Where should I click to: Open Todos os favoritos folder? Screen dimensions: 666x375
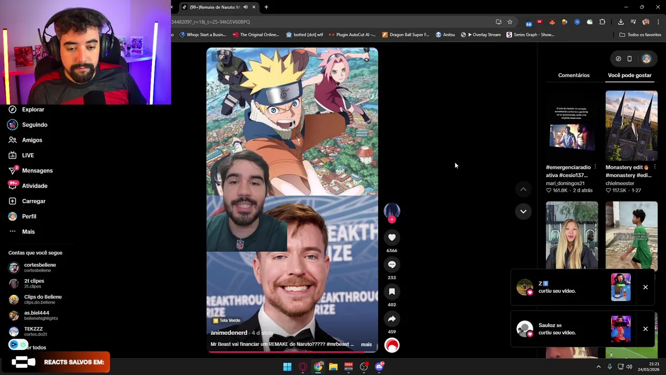pyautogui.click(x=640, y=35)
